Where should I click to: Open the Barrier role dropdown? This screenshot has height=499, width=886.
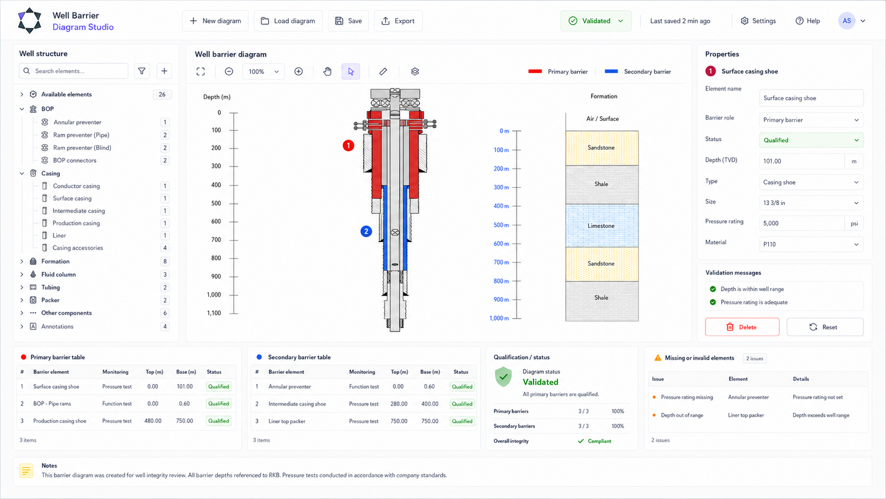[x=811, y=120]
